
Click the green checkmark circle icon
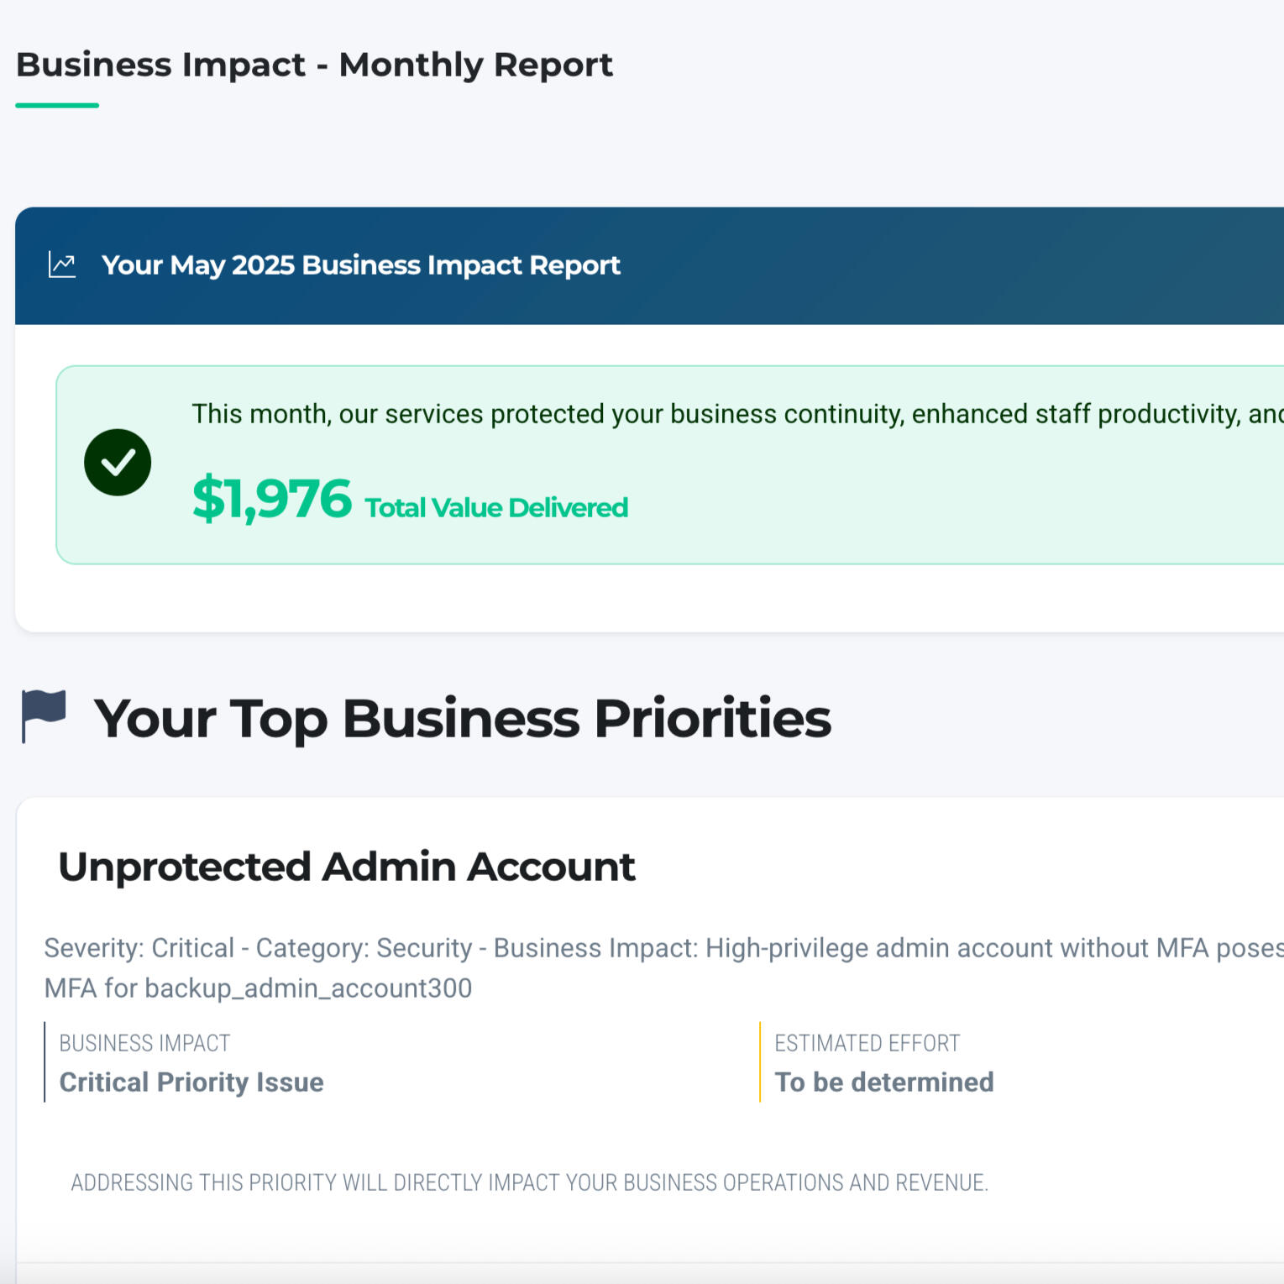tap(118, 463)
